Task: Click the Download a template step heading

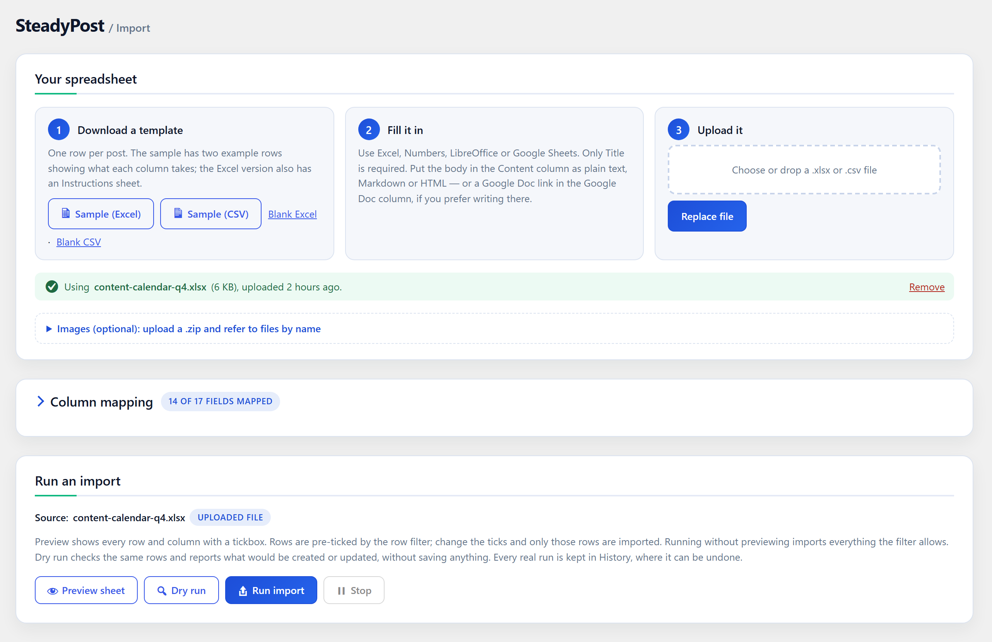Action: pos(130,130)
